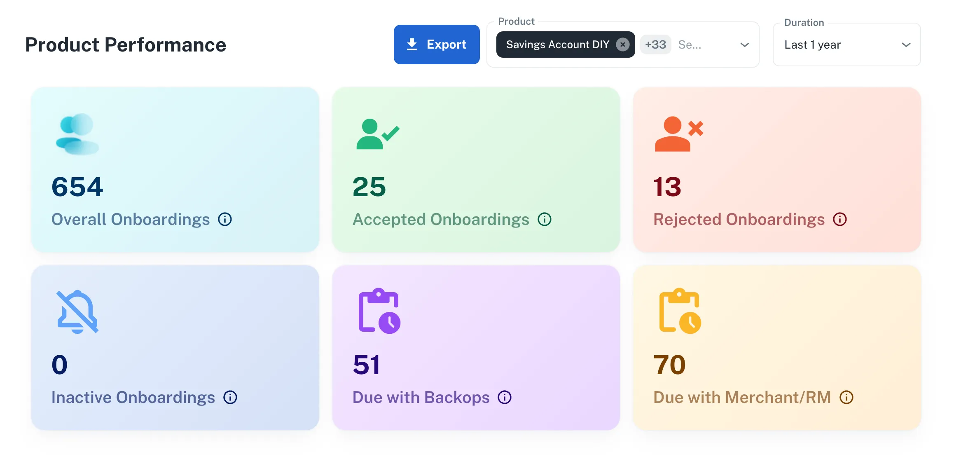This screenshot has height=464, width=954.
Task: Click the orange user-rejected icon
Action: 679,134
